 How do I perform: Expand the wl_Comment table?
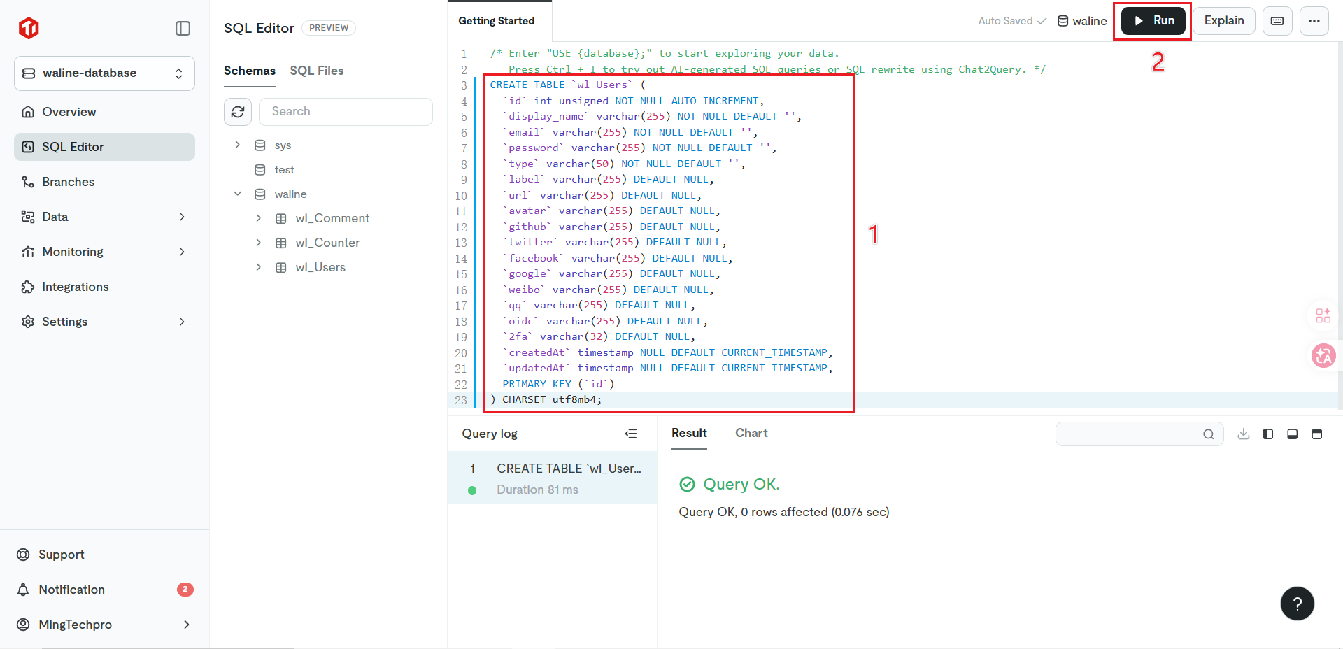pyautogui.click(x=259, y=218)
